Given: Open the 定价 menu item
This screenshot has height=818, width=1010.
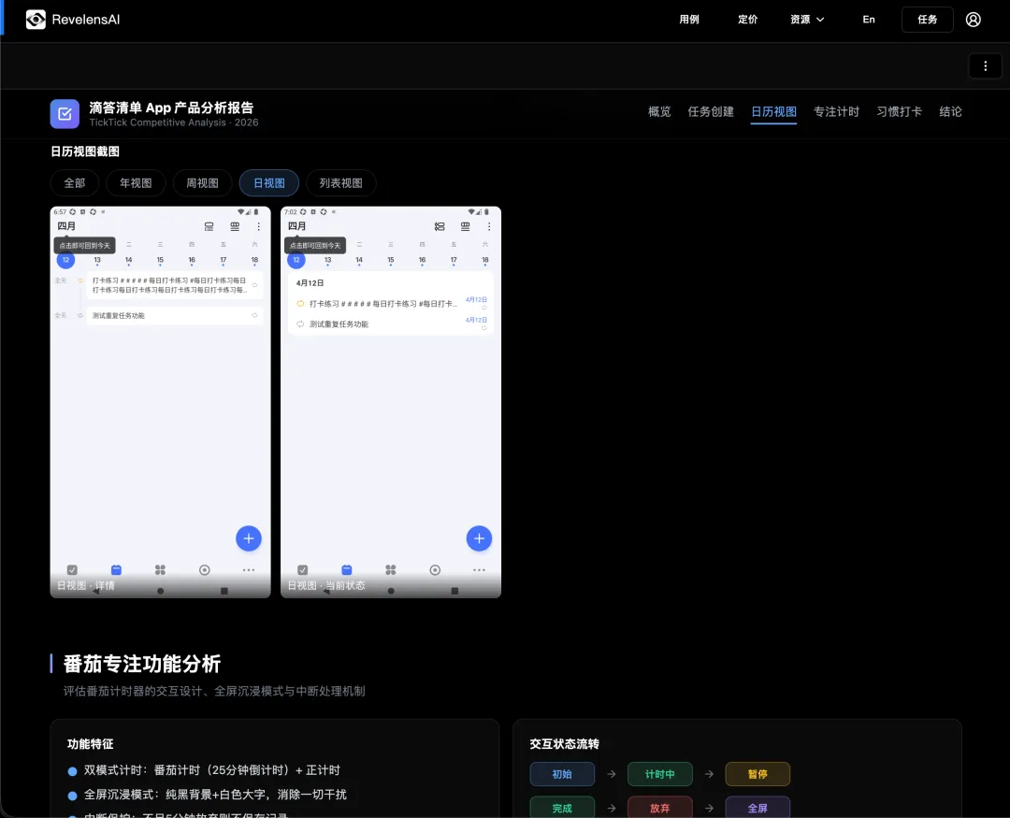Looking at the screenshot, I should (747, 20).
